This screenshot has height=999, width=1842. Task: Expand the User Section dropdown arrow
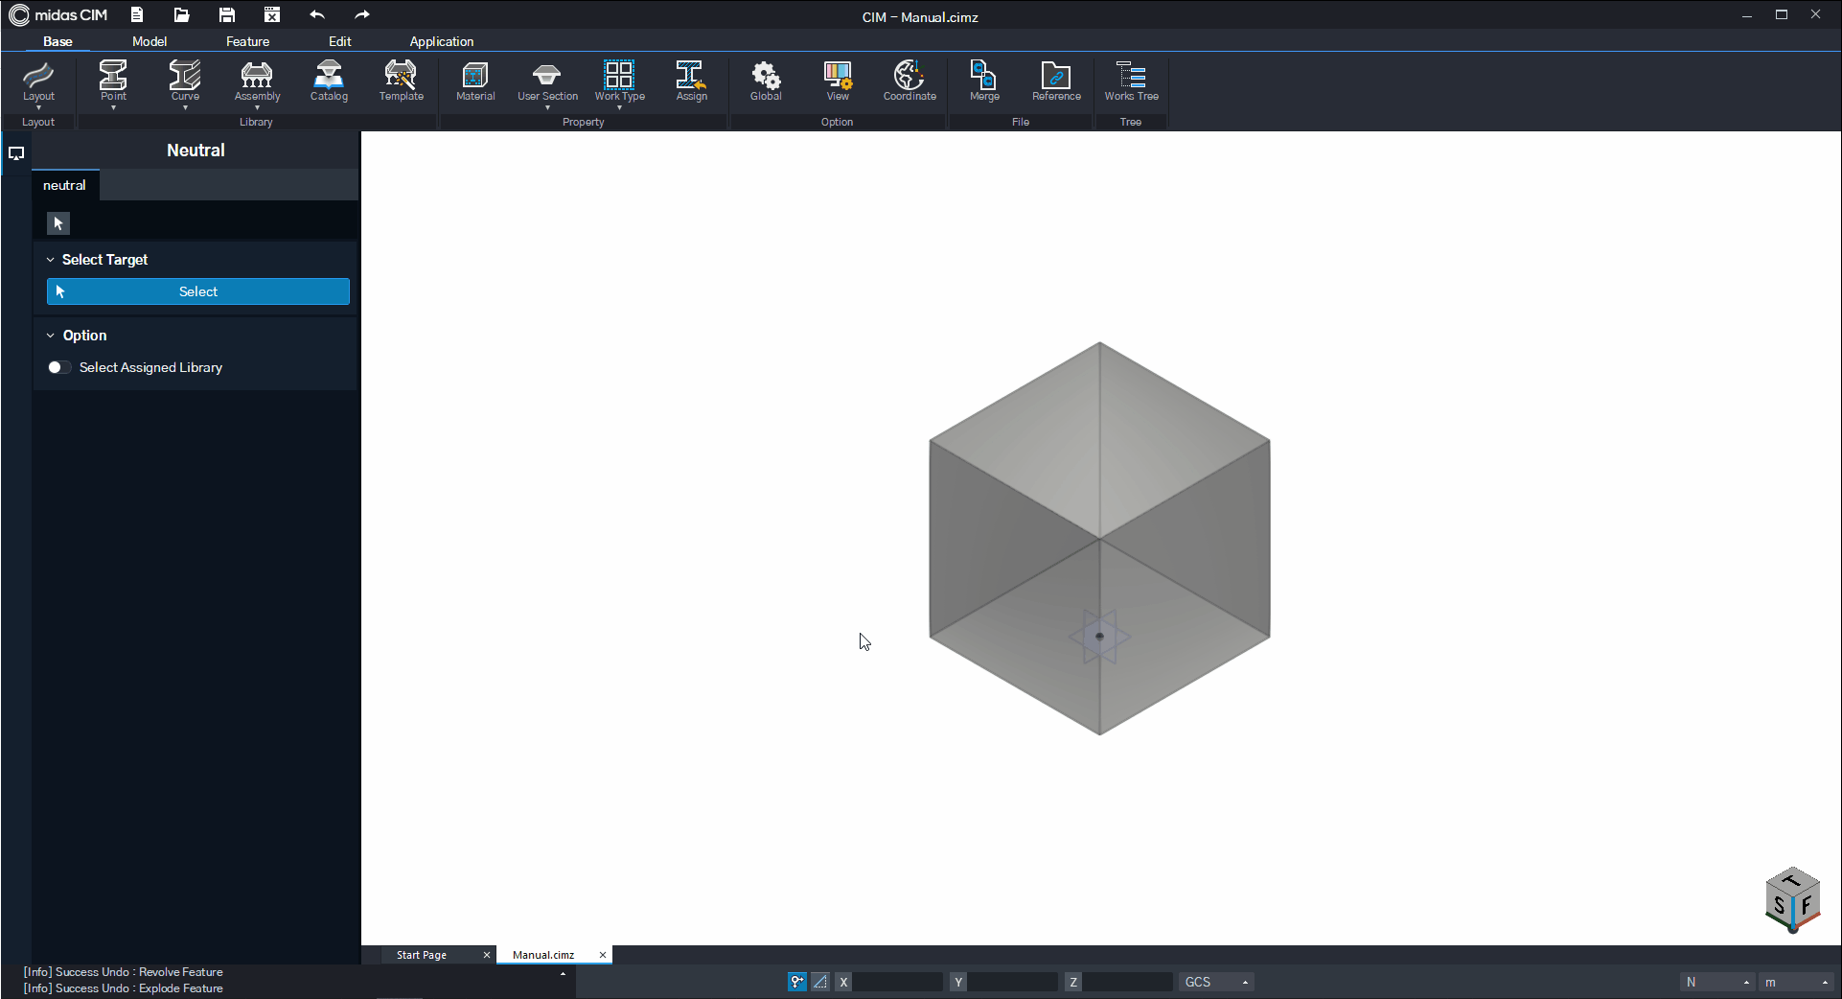tap(547, 107)
